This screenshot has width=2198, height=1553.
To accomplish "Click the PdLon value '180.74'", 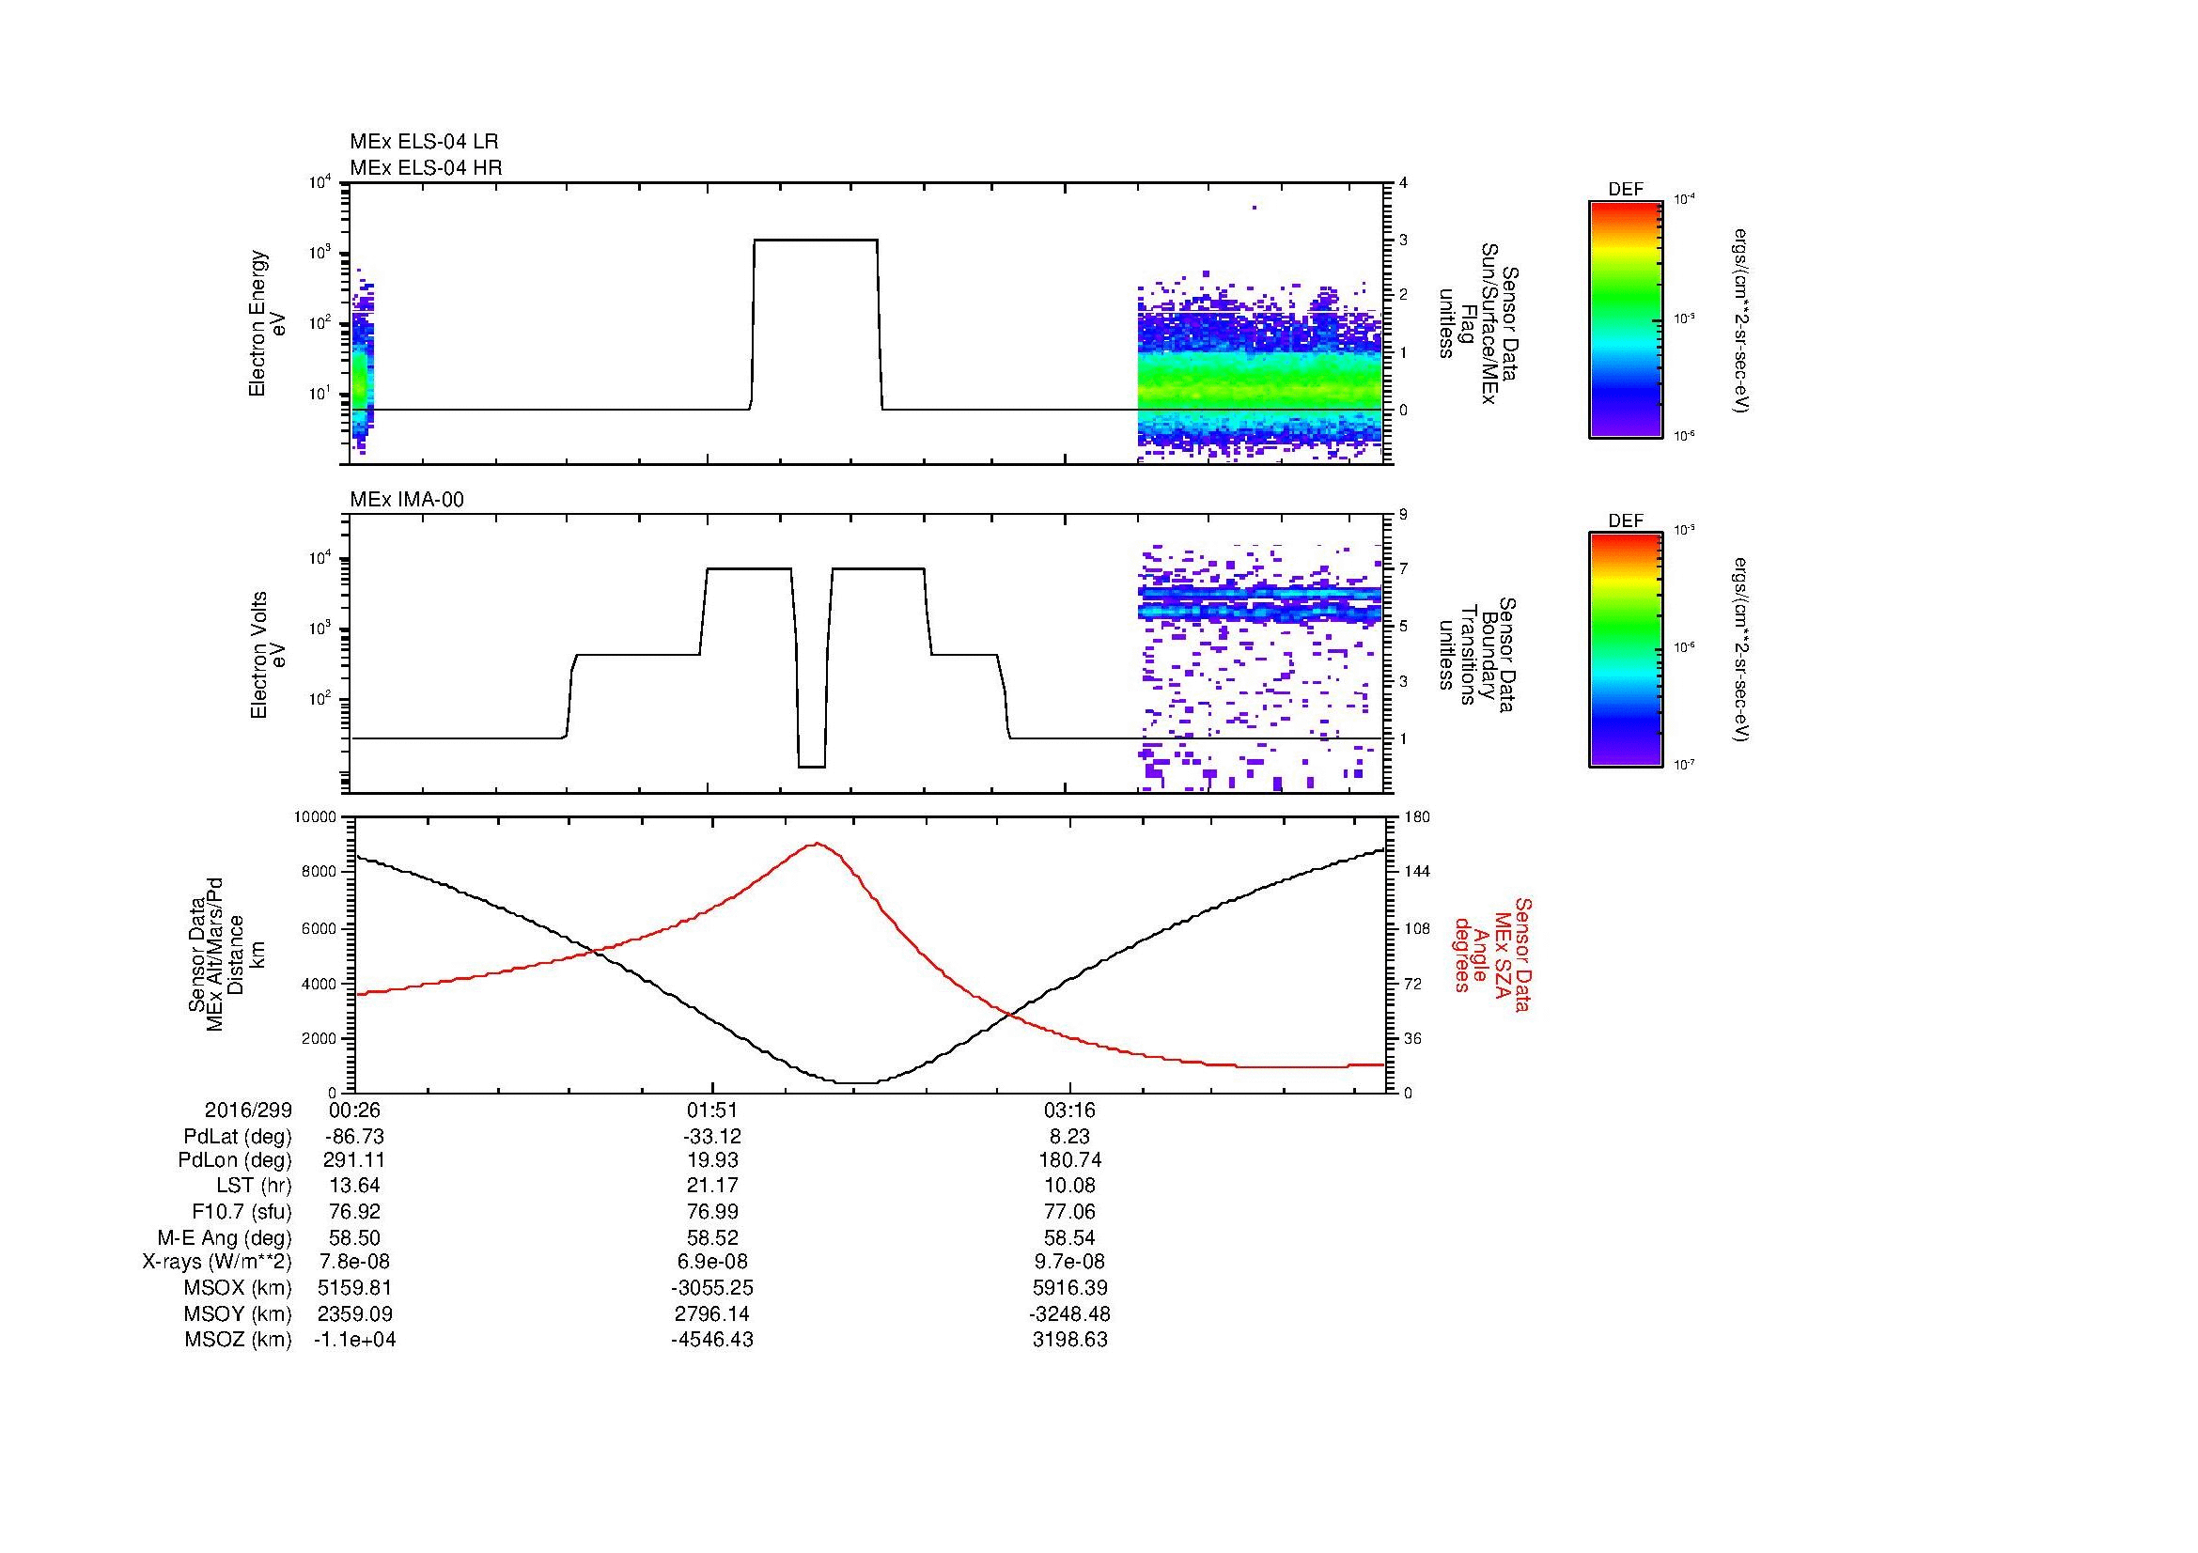I will tap(1069, 1160).
